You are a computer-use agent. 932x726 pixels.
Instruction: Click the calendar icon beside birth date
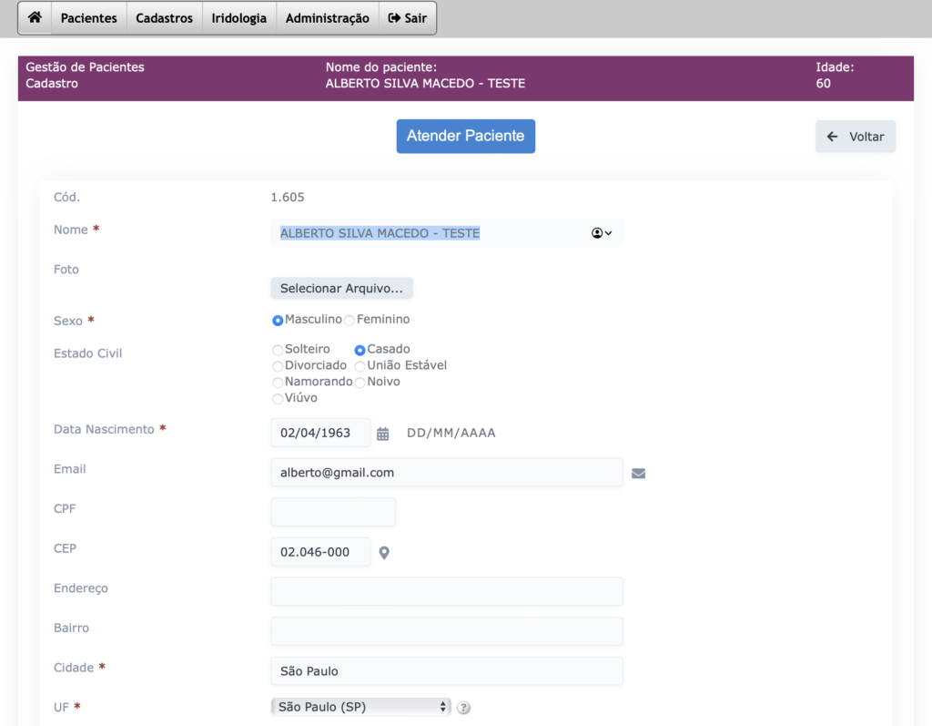383,434
